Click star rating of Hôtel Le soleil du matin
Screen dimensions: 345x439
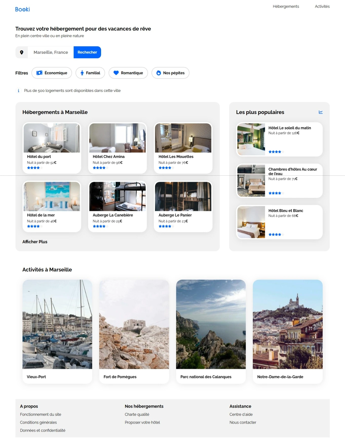click(276, 152)
